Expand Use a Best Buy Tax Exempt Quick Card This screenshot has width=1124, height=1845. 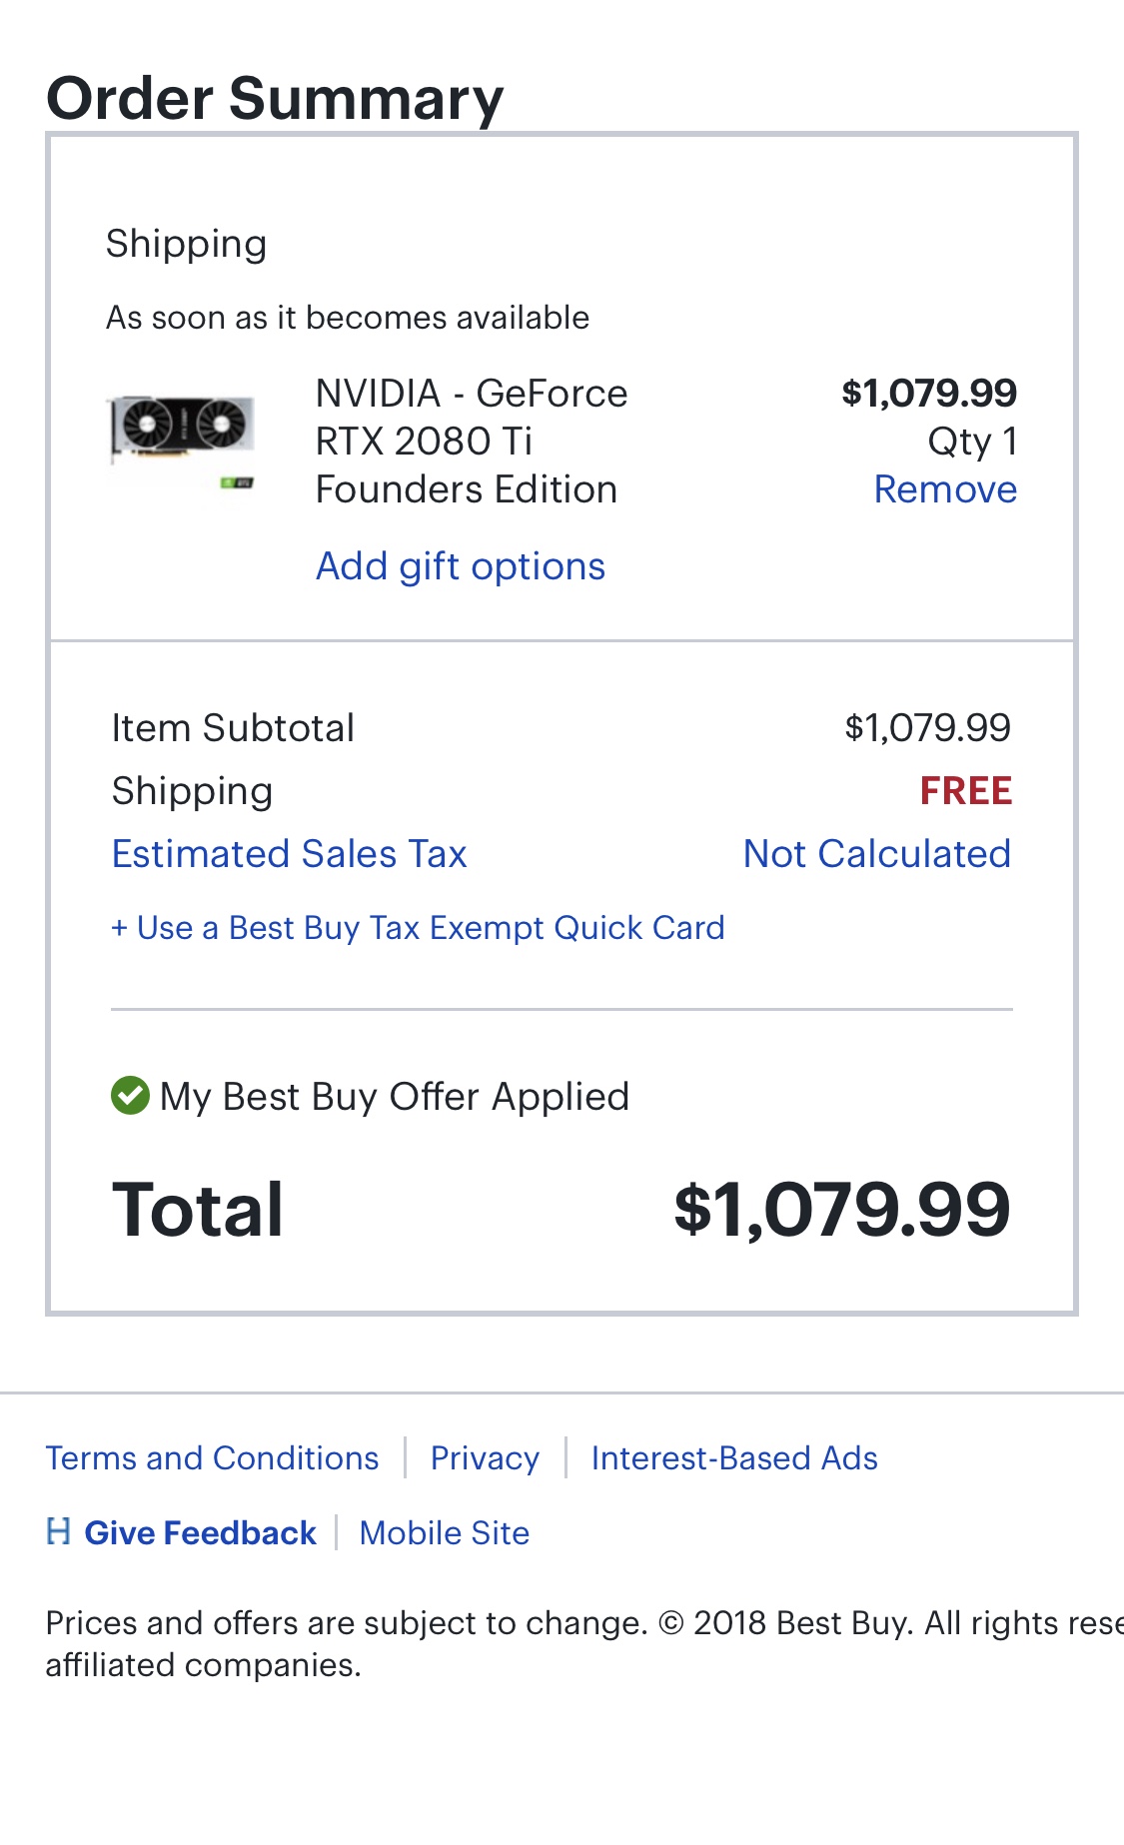pos(418,928)
